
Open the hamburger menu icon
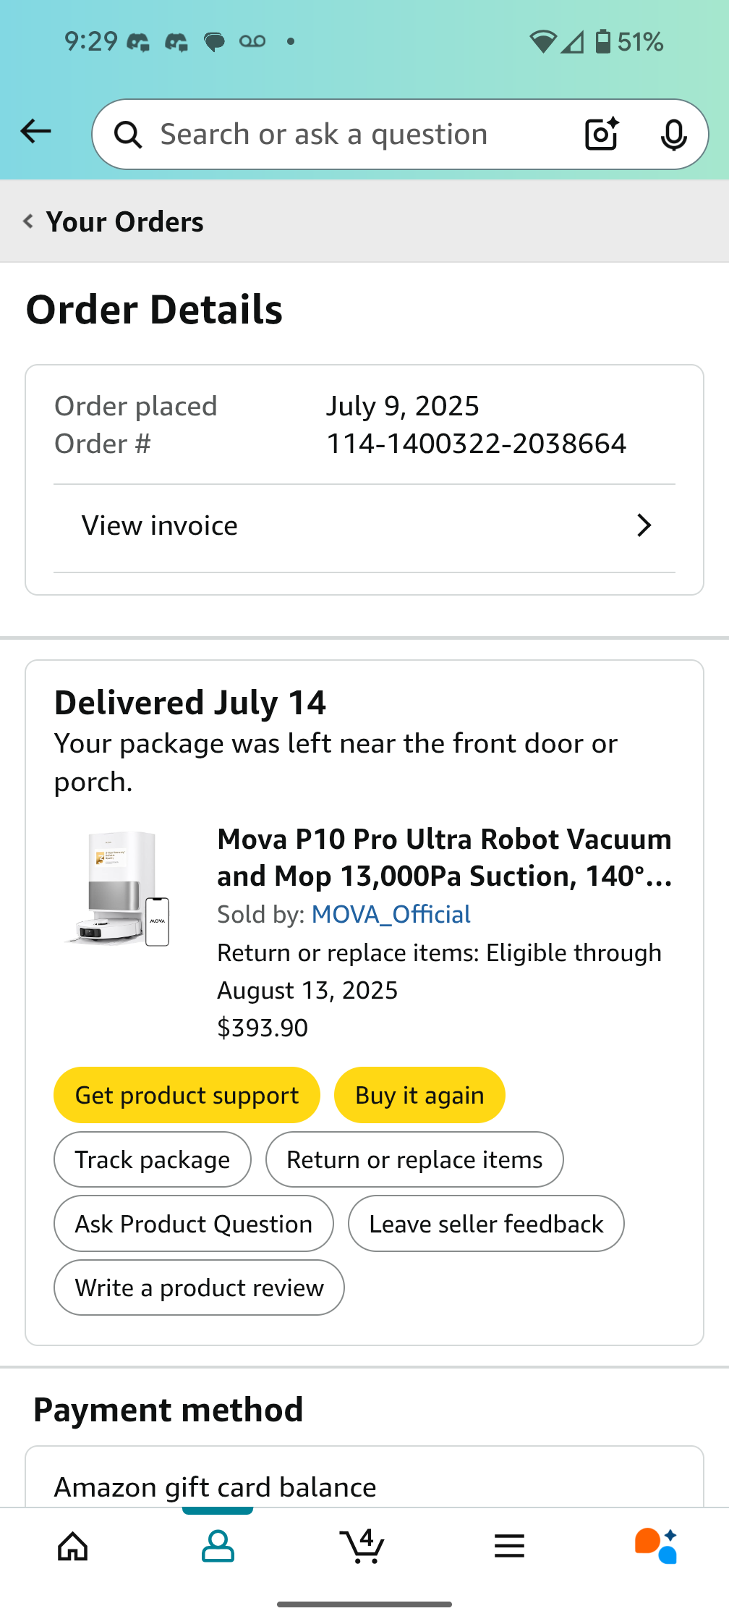[x=509, y=1547]
